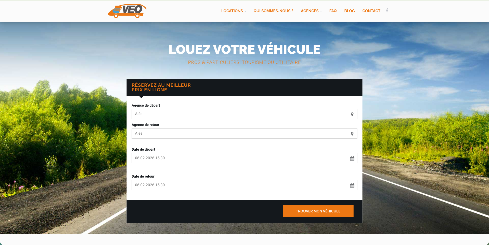
Task: Open calendar icon for Date de départ
Action: (352, 158)
